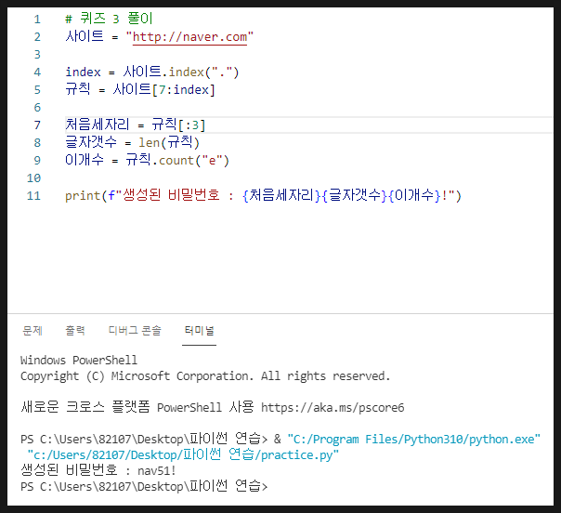Click the len function call on line 8

(149, 142)
